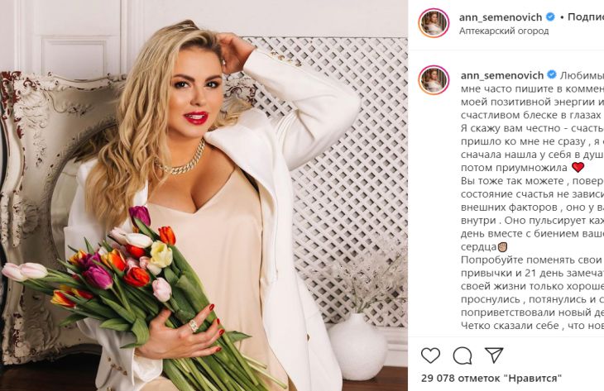Screen dimensions: 604x391
Task: Click verified badge in caption username
Action: pyautogui.click(x=552, y=74)
